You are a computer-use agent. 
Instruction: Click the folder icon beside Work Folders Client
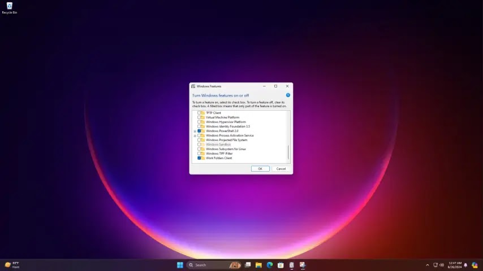pyautogui.click(x=202, y=158)
